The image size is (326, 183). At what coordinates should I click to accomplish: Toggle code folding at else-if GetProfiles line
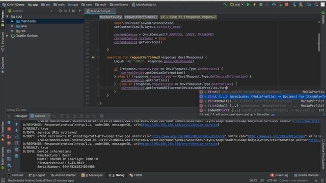[x=98, y=84]
